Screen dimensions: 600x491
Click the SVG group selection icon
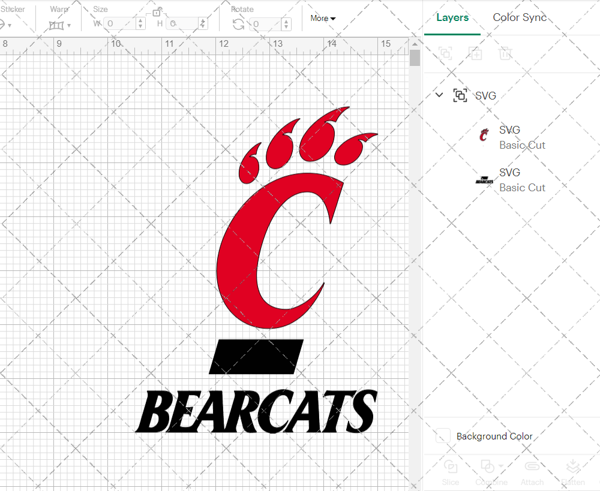[x=460, y=95]
